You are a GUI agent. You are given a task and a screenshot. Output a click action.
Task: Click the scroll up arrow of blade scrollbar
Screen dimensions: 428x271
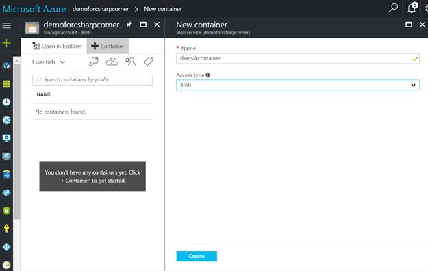(x=16, y=60)
